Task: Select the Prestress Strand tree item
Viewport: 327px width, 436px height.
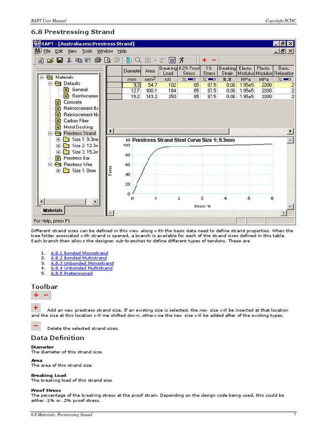Action: pos(80,133)
